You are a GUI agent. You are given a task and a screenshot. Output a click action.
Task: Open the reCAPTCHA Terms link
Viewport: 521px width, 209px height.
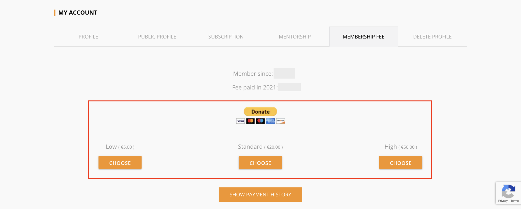tap(514, 201)
